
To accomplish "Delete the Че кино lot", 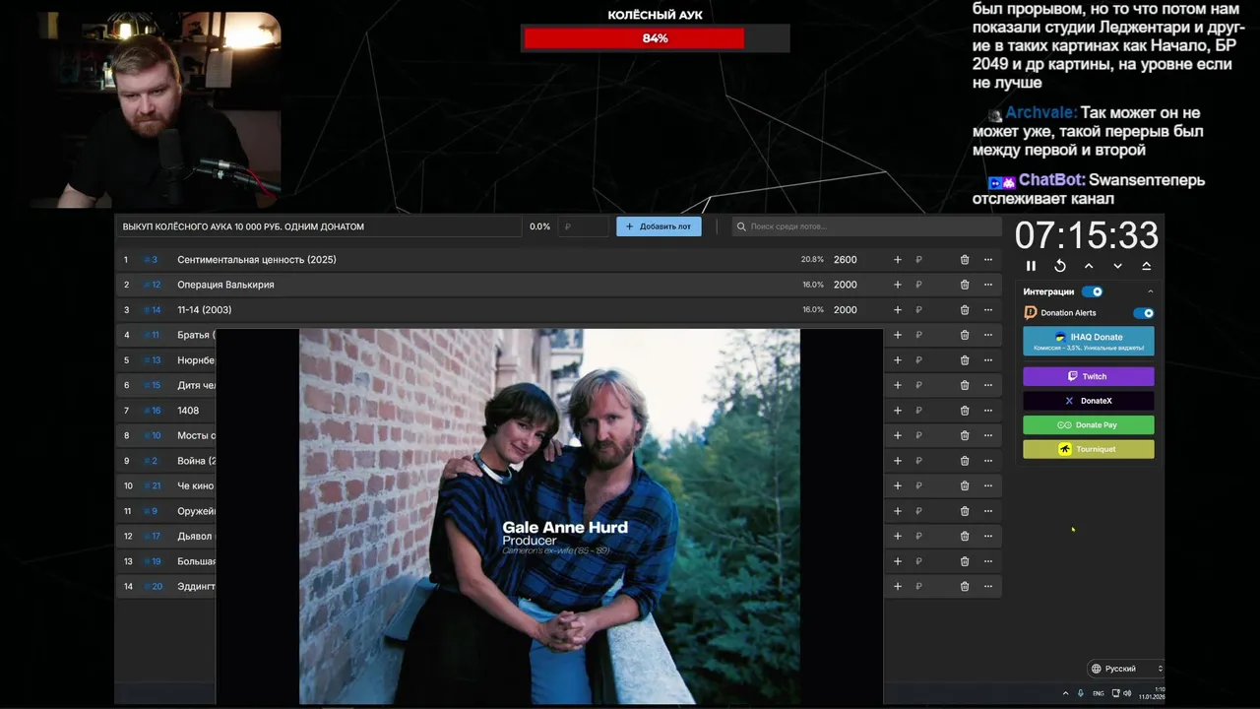I will (965, 485).
